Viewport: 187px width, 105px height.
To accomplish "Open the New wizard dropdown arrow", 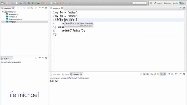I will [x=4, y=3].
